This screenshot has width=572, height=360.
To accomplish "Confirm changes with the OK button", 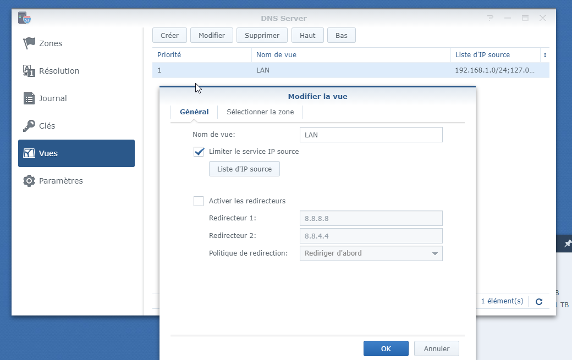I will click(x=386, y=348).
